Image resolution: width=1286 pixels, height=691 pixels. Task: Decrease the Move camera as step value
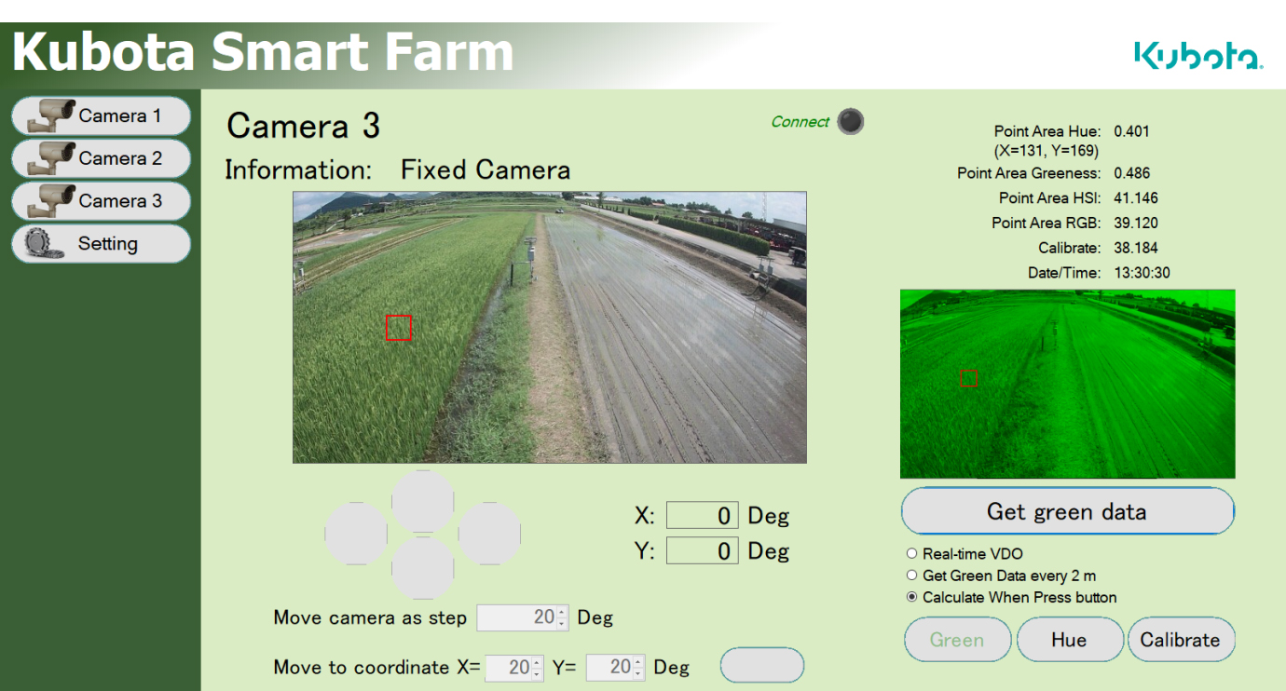(562, 623)
